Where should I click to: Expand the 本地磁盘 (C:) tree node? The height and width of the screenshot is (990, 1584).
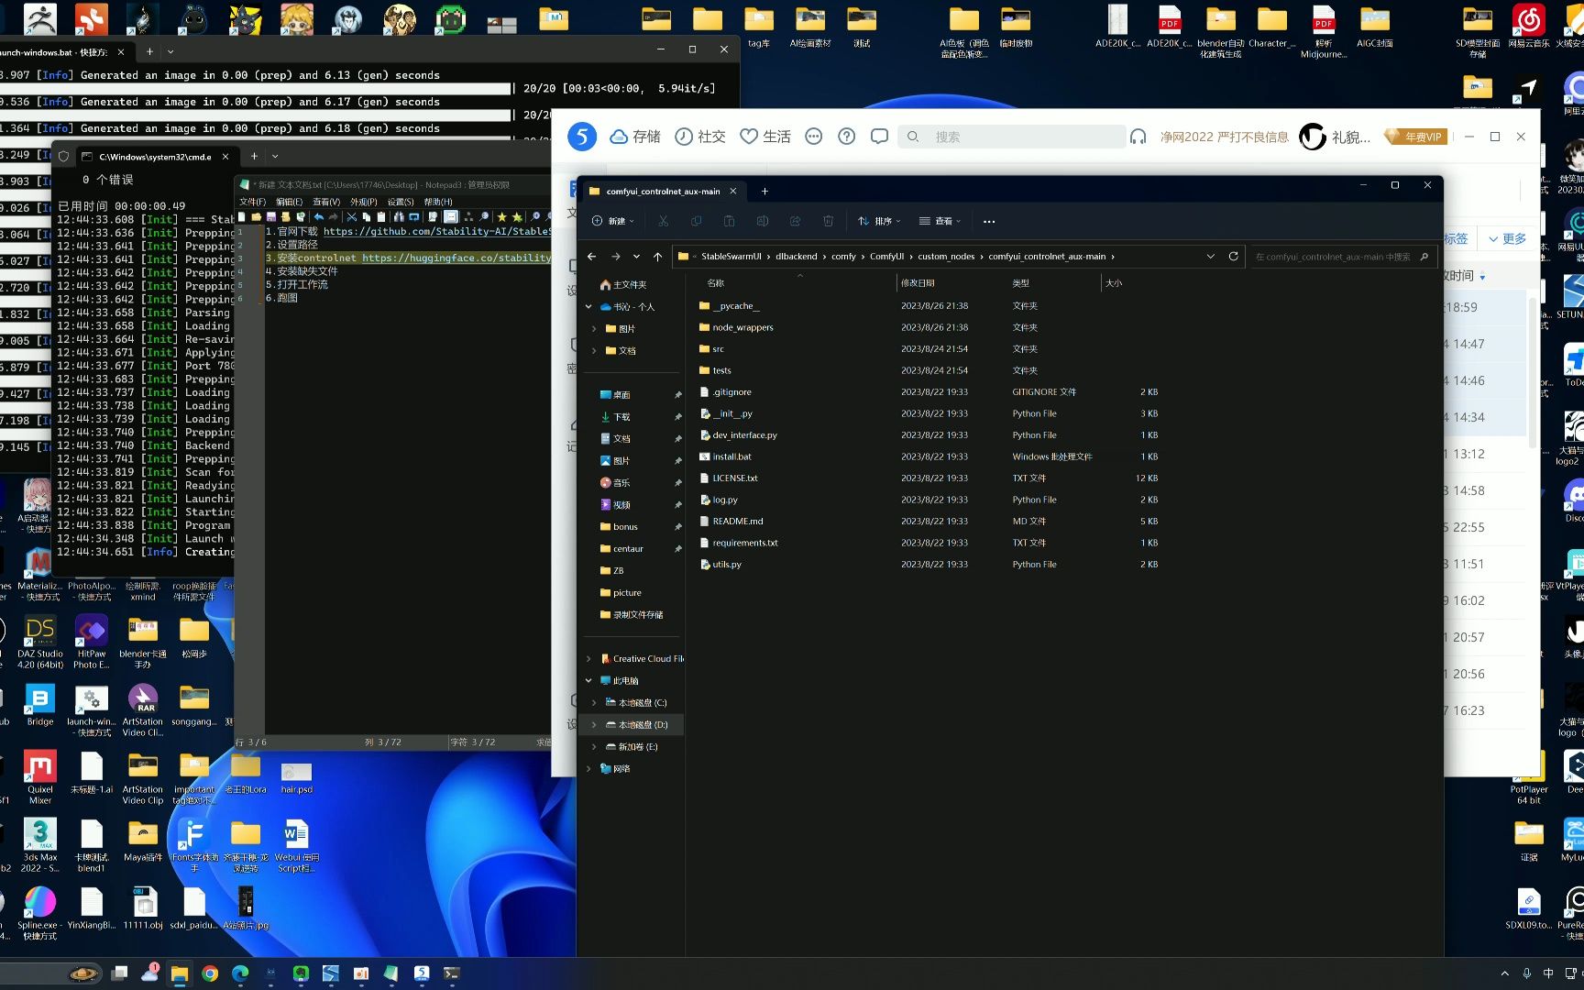click(594, 703)
